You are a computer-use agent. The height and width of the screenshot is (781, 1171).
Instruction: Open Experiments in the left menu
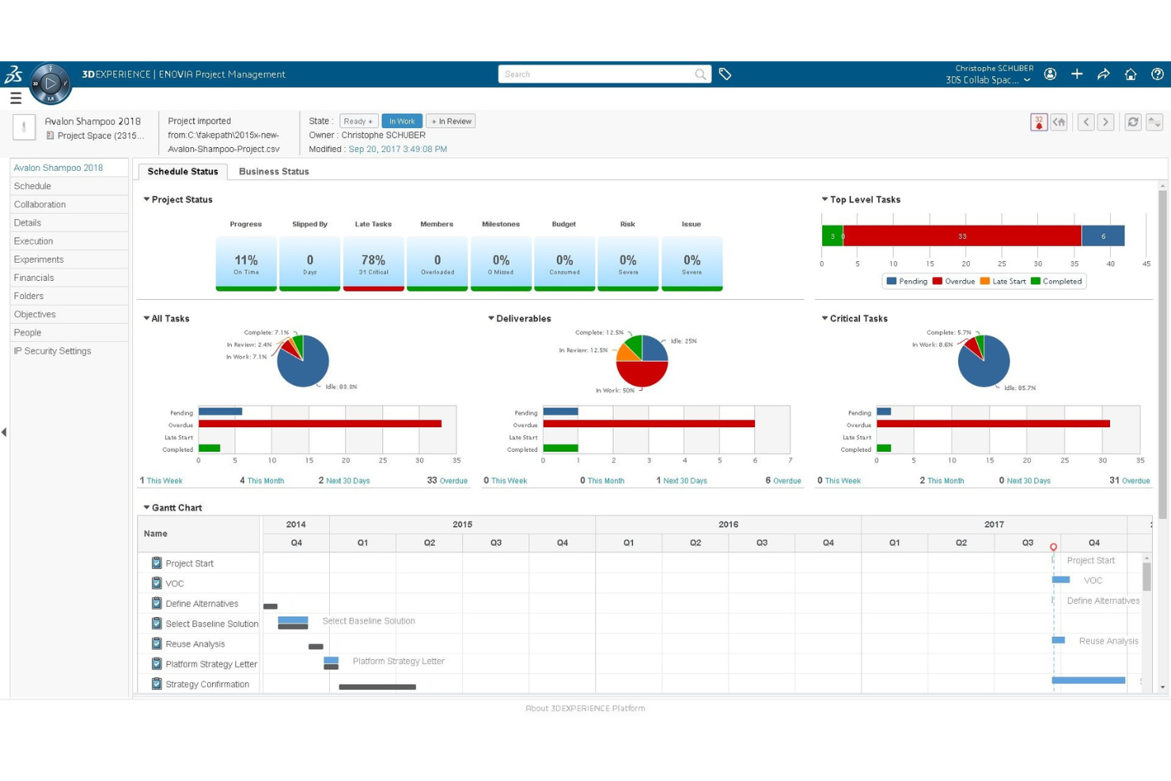pos(69,260)
